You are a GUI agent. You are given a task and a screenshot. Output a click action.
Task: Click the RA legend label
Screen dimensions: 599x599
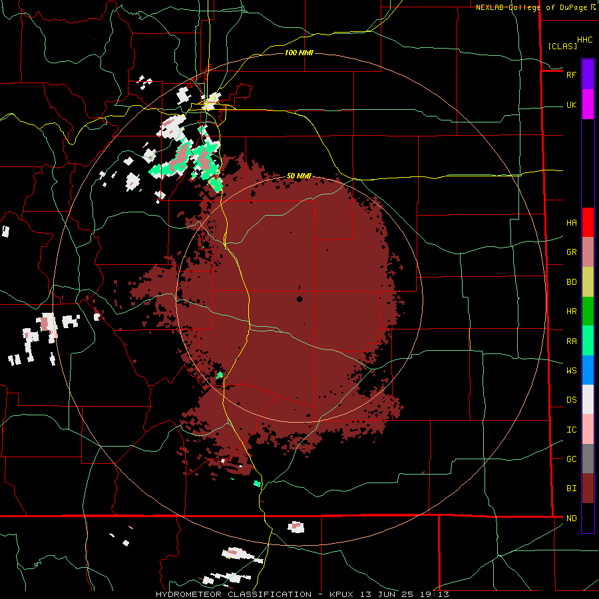[571, 341]
